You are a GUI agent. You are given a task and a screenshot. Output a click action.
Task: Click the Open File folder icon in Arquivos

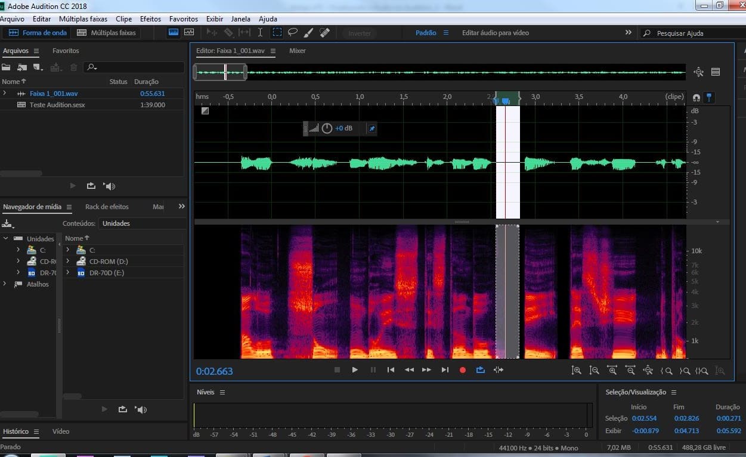click(x=7, y=67)
